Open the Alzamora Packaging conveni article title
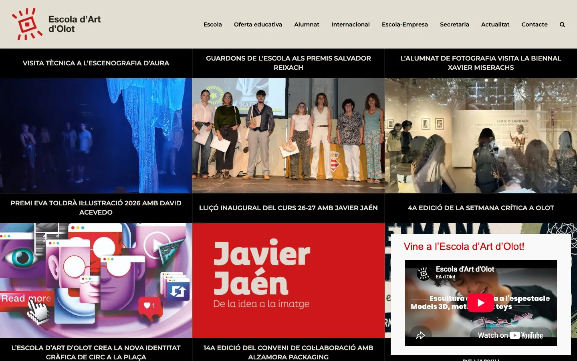Screen dimensions: 577x361 click(x=288, y=352)
